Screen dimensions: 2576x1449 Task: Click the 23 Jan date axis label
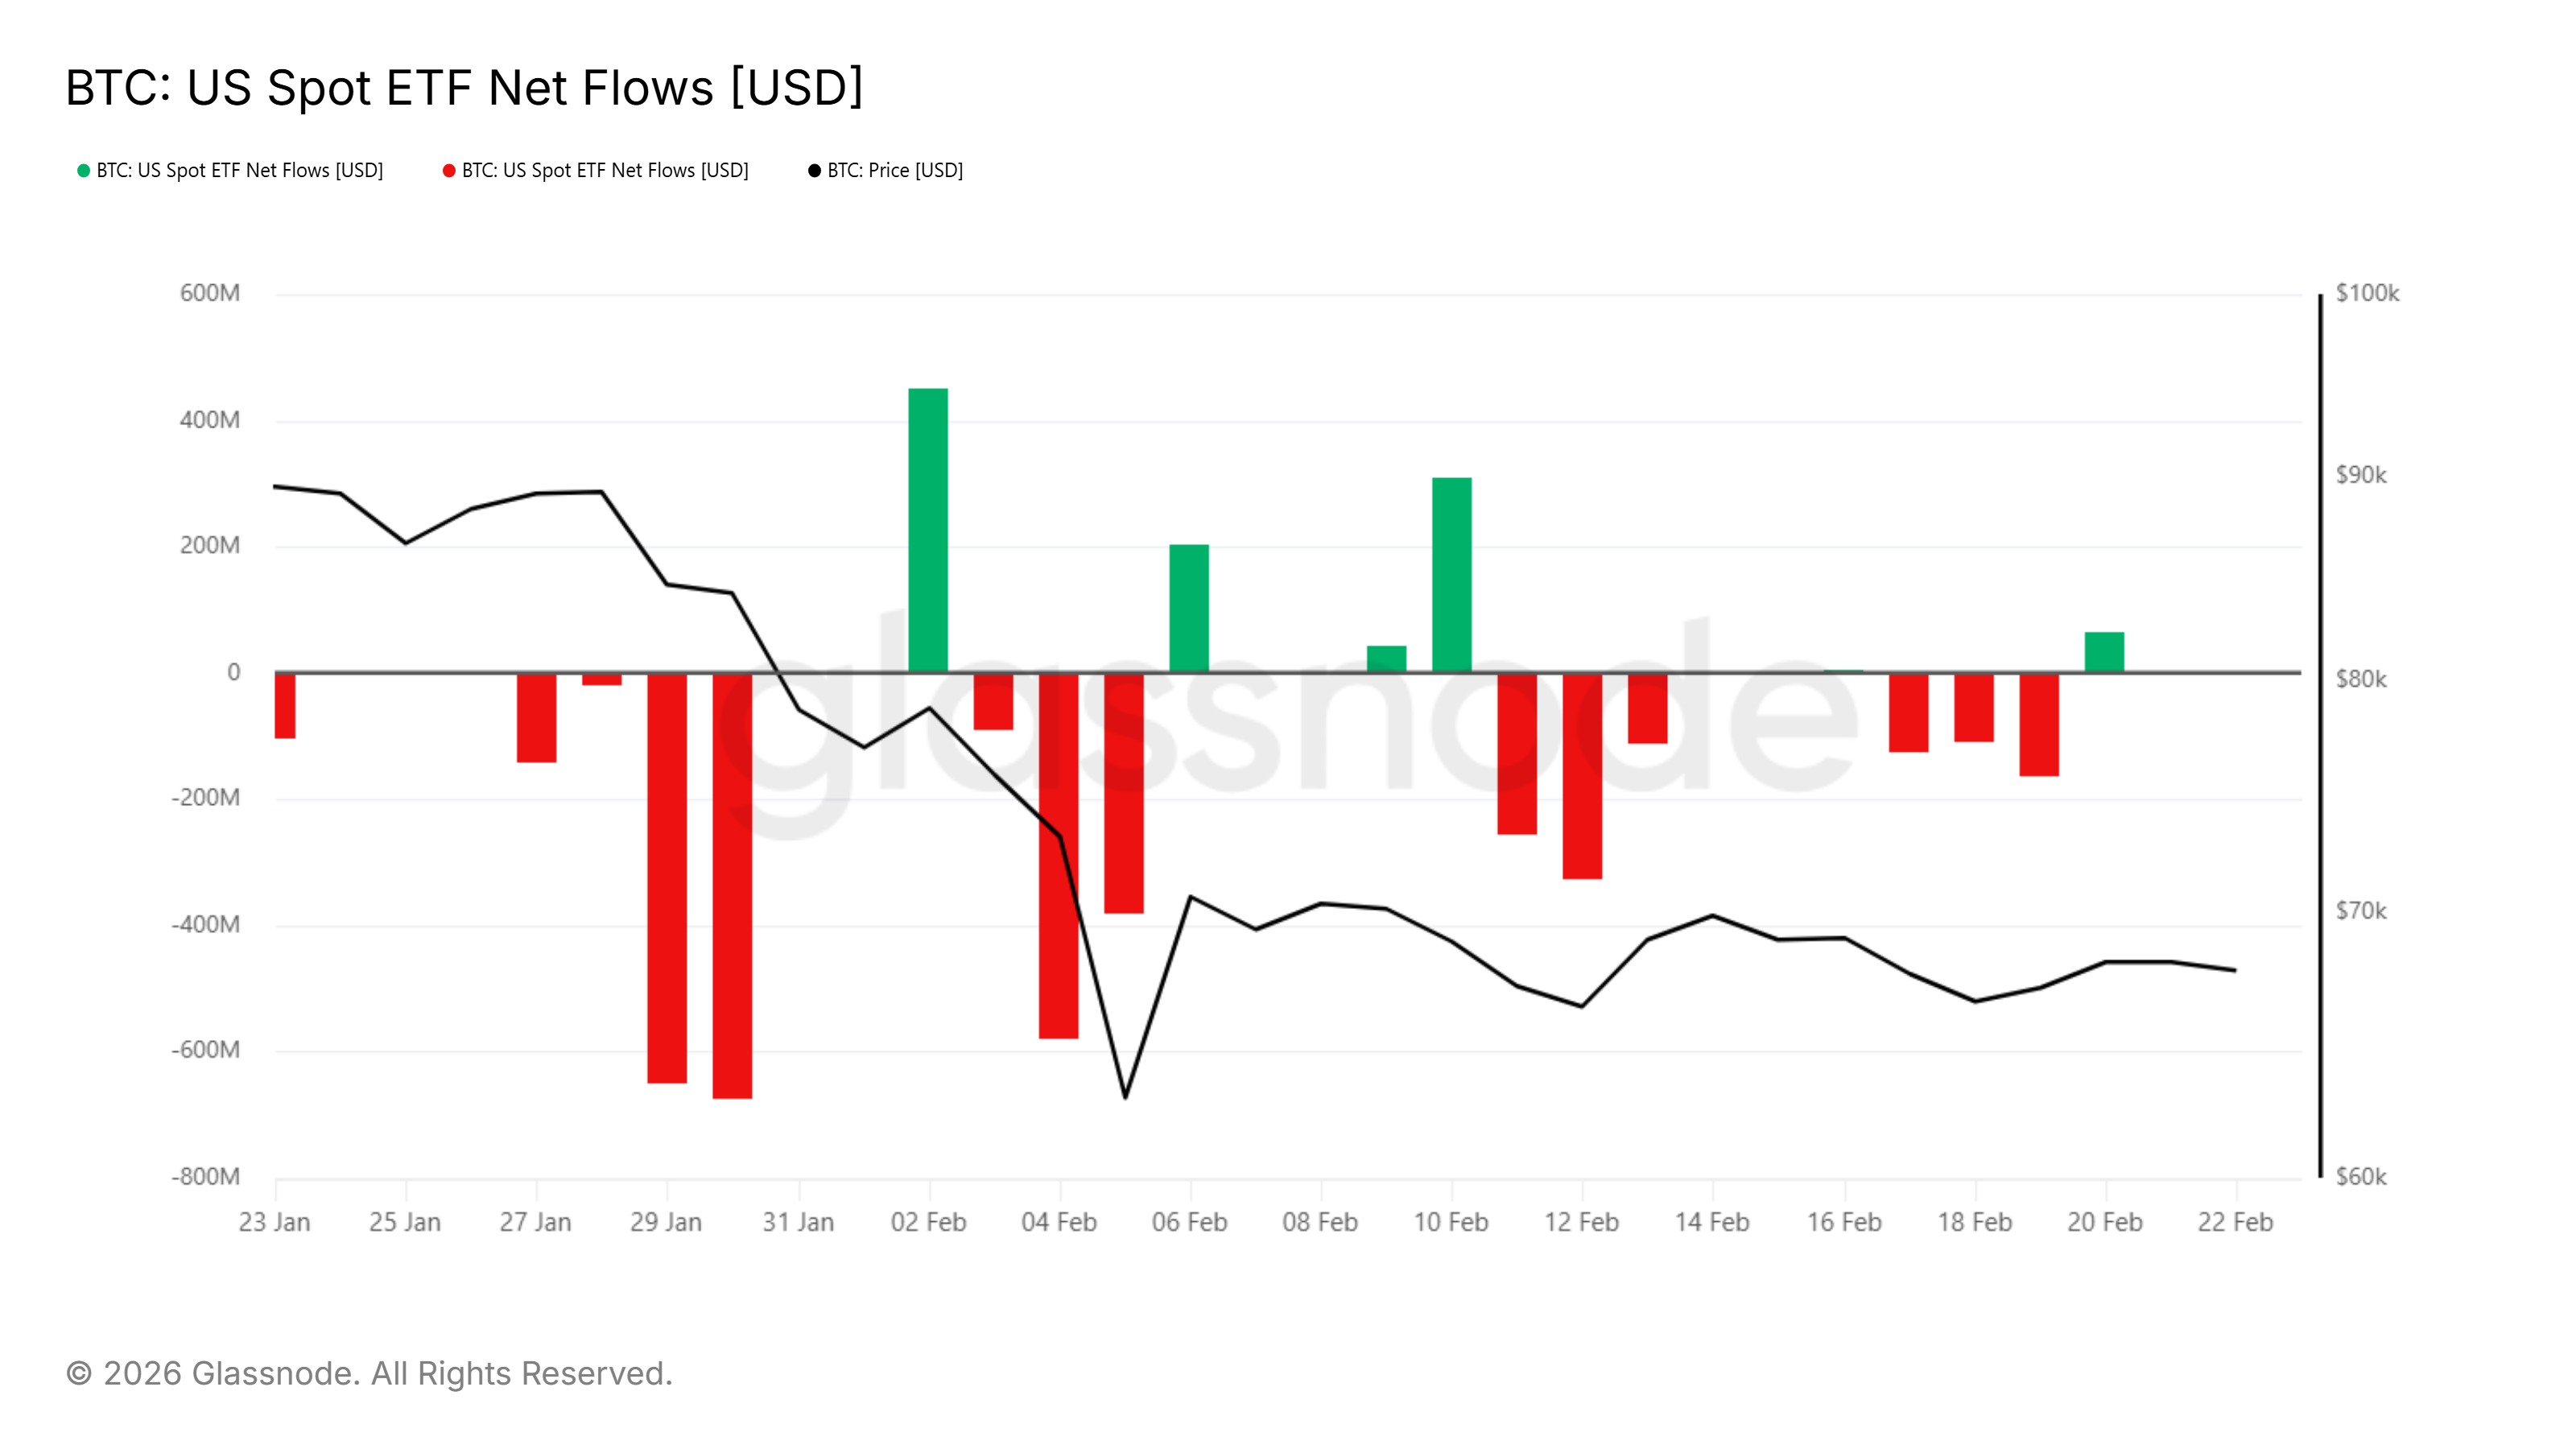click(274, 1222)
